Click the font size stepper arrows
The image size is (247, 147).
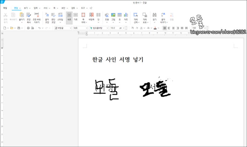coord(126,28)
